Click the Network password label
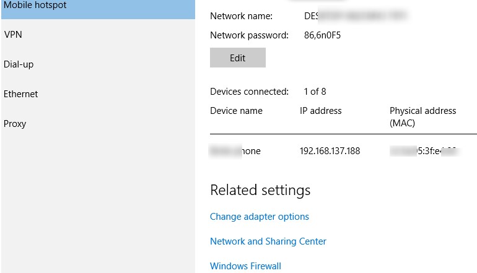This screenshot has width=477, height=273. coord(250,35)
